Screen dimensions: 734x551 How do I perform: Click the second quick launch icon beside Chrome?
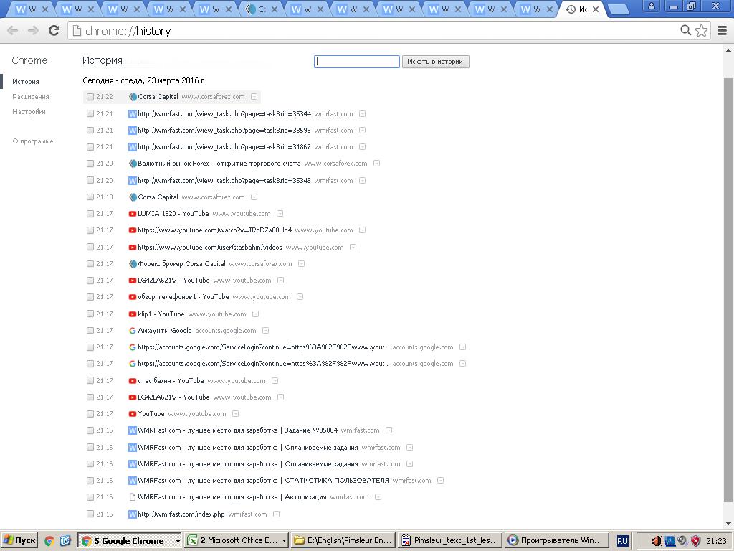point(65,541)
